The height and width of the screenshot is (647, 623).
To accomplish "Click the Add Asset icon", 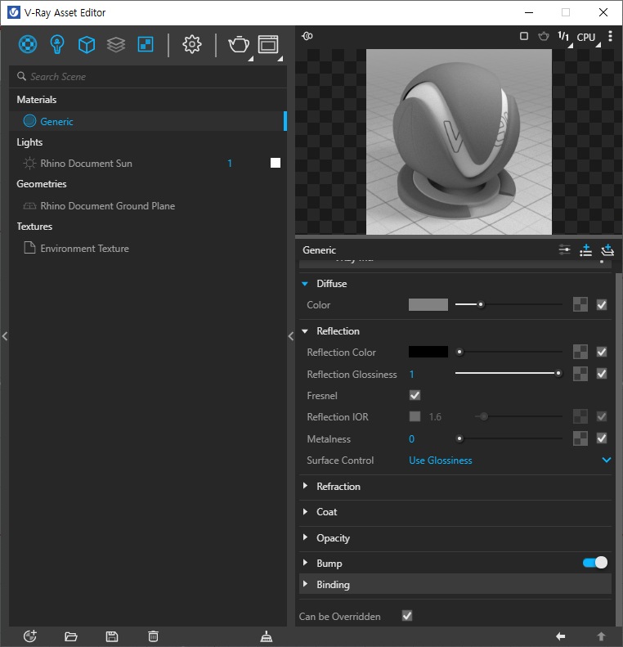I will point(30,636).
